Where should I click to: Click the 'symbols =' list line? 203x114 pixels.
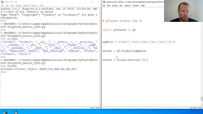click(139, 42)
